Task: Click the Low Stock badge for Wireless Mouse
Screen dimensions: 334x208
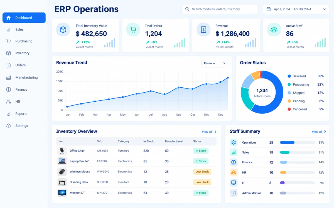Action: (202, 172)
